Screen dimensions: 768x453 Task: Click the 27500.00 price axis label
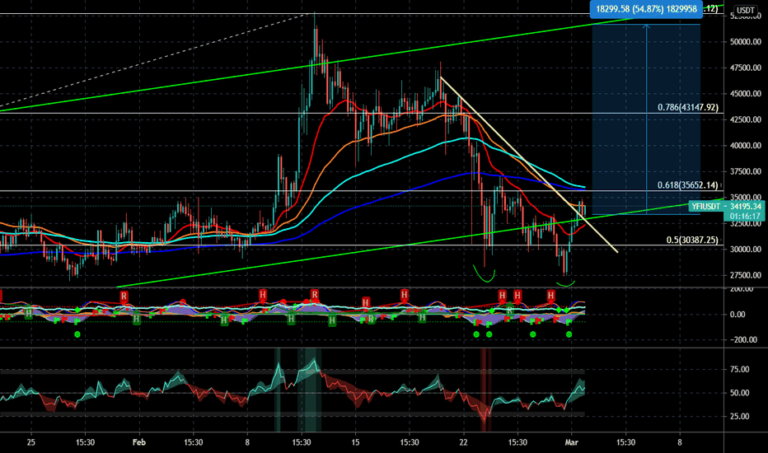746,275
